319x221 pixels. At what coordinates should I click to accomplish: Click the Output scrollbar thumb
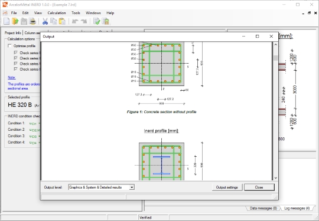pyautogui.click(x=276, y=58)
